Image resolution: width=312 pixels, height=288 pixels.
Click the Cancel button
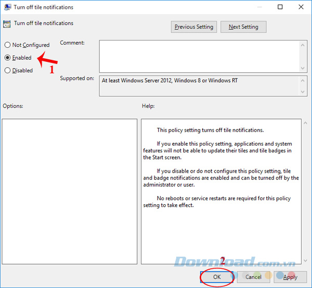tap(253, 277)
